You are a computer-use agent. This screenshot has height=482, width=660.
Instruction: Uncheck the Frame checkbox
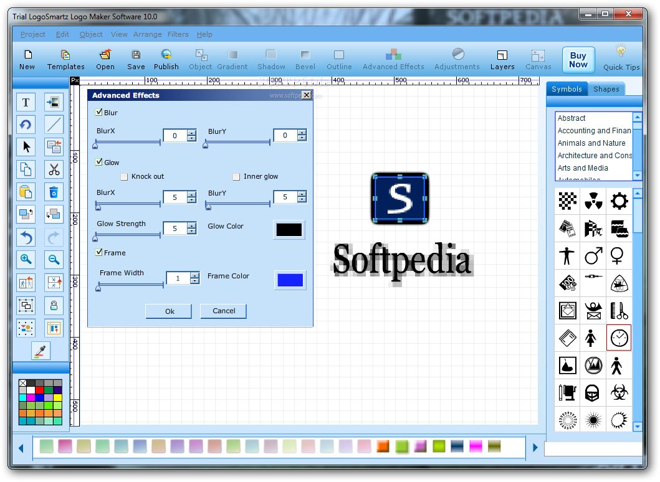tap(99, 252)
